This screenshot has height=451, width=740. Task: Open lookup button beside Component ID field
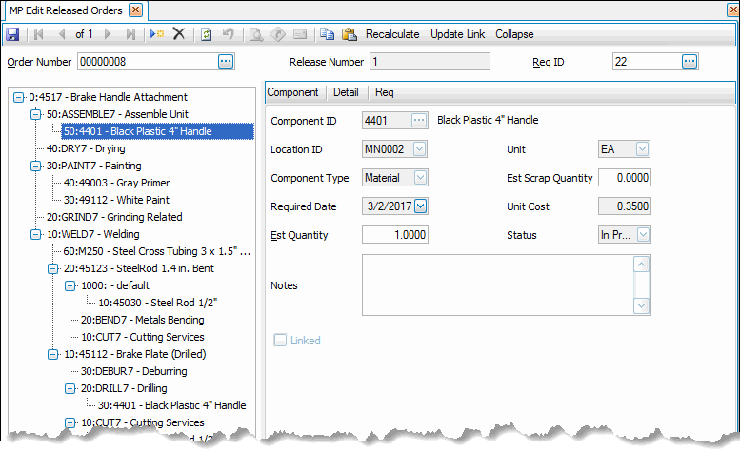pyautogui.click(x=419, y=121)
